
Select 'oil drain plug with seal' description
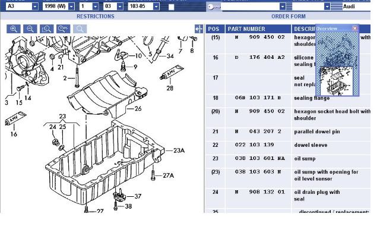click(x=317, y=196)
